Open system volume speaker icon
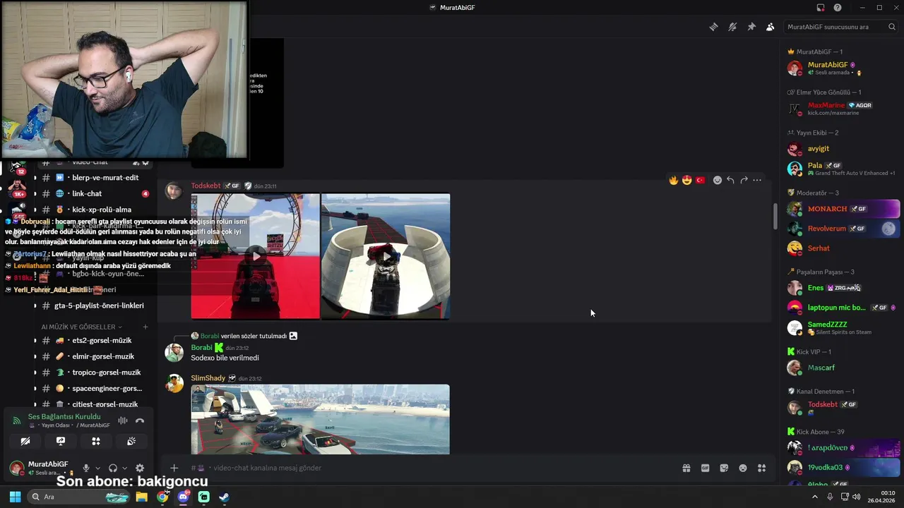Screen dimensions: 904x508 (856, 497)
